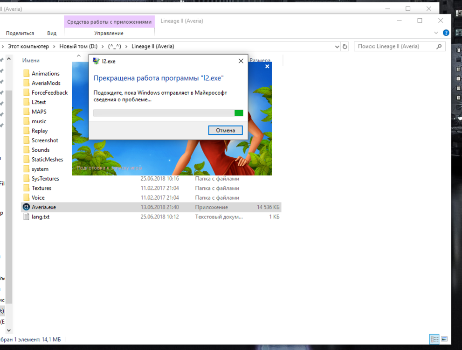This screenshot has height=350, width=462.
Task: Click the magnifier icon in search box
Action: pos(439,47)
